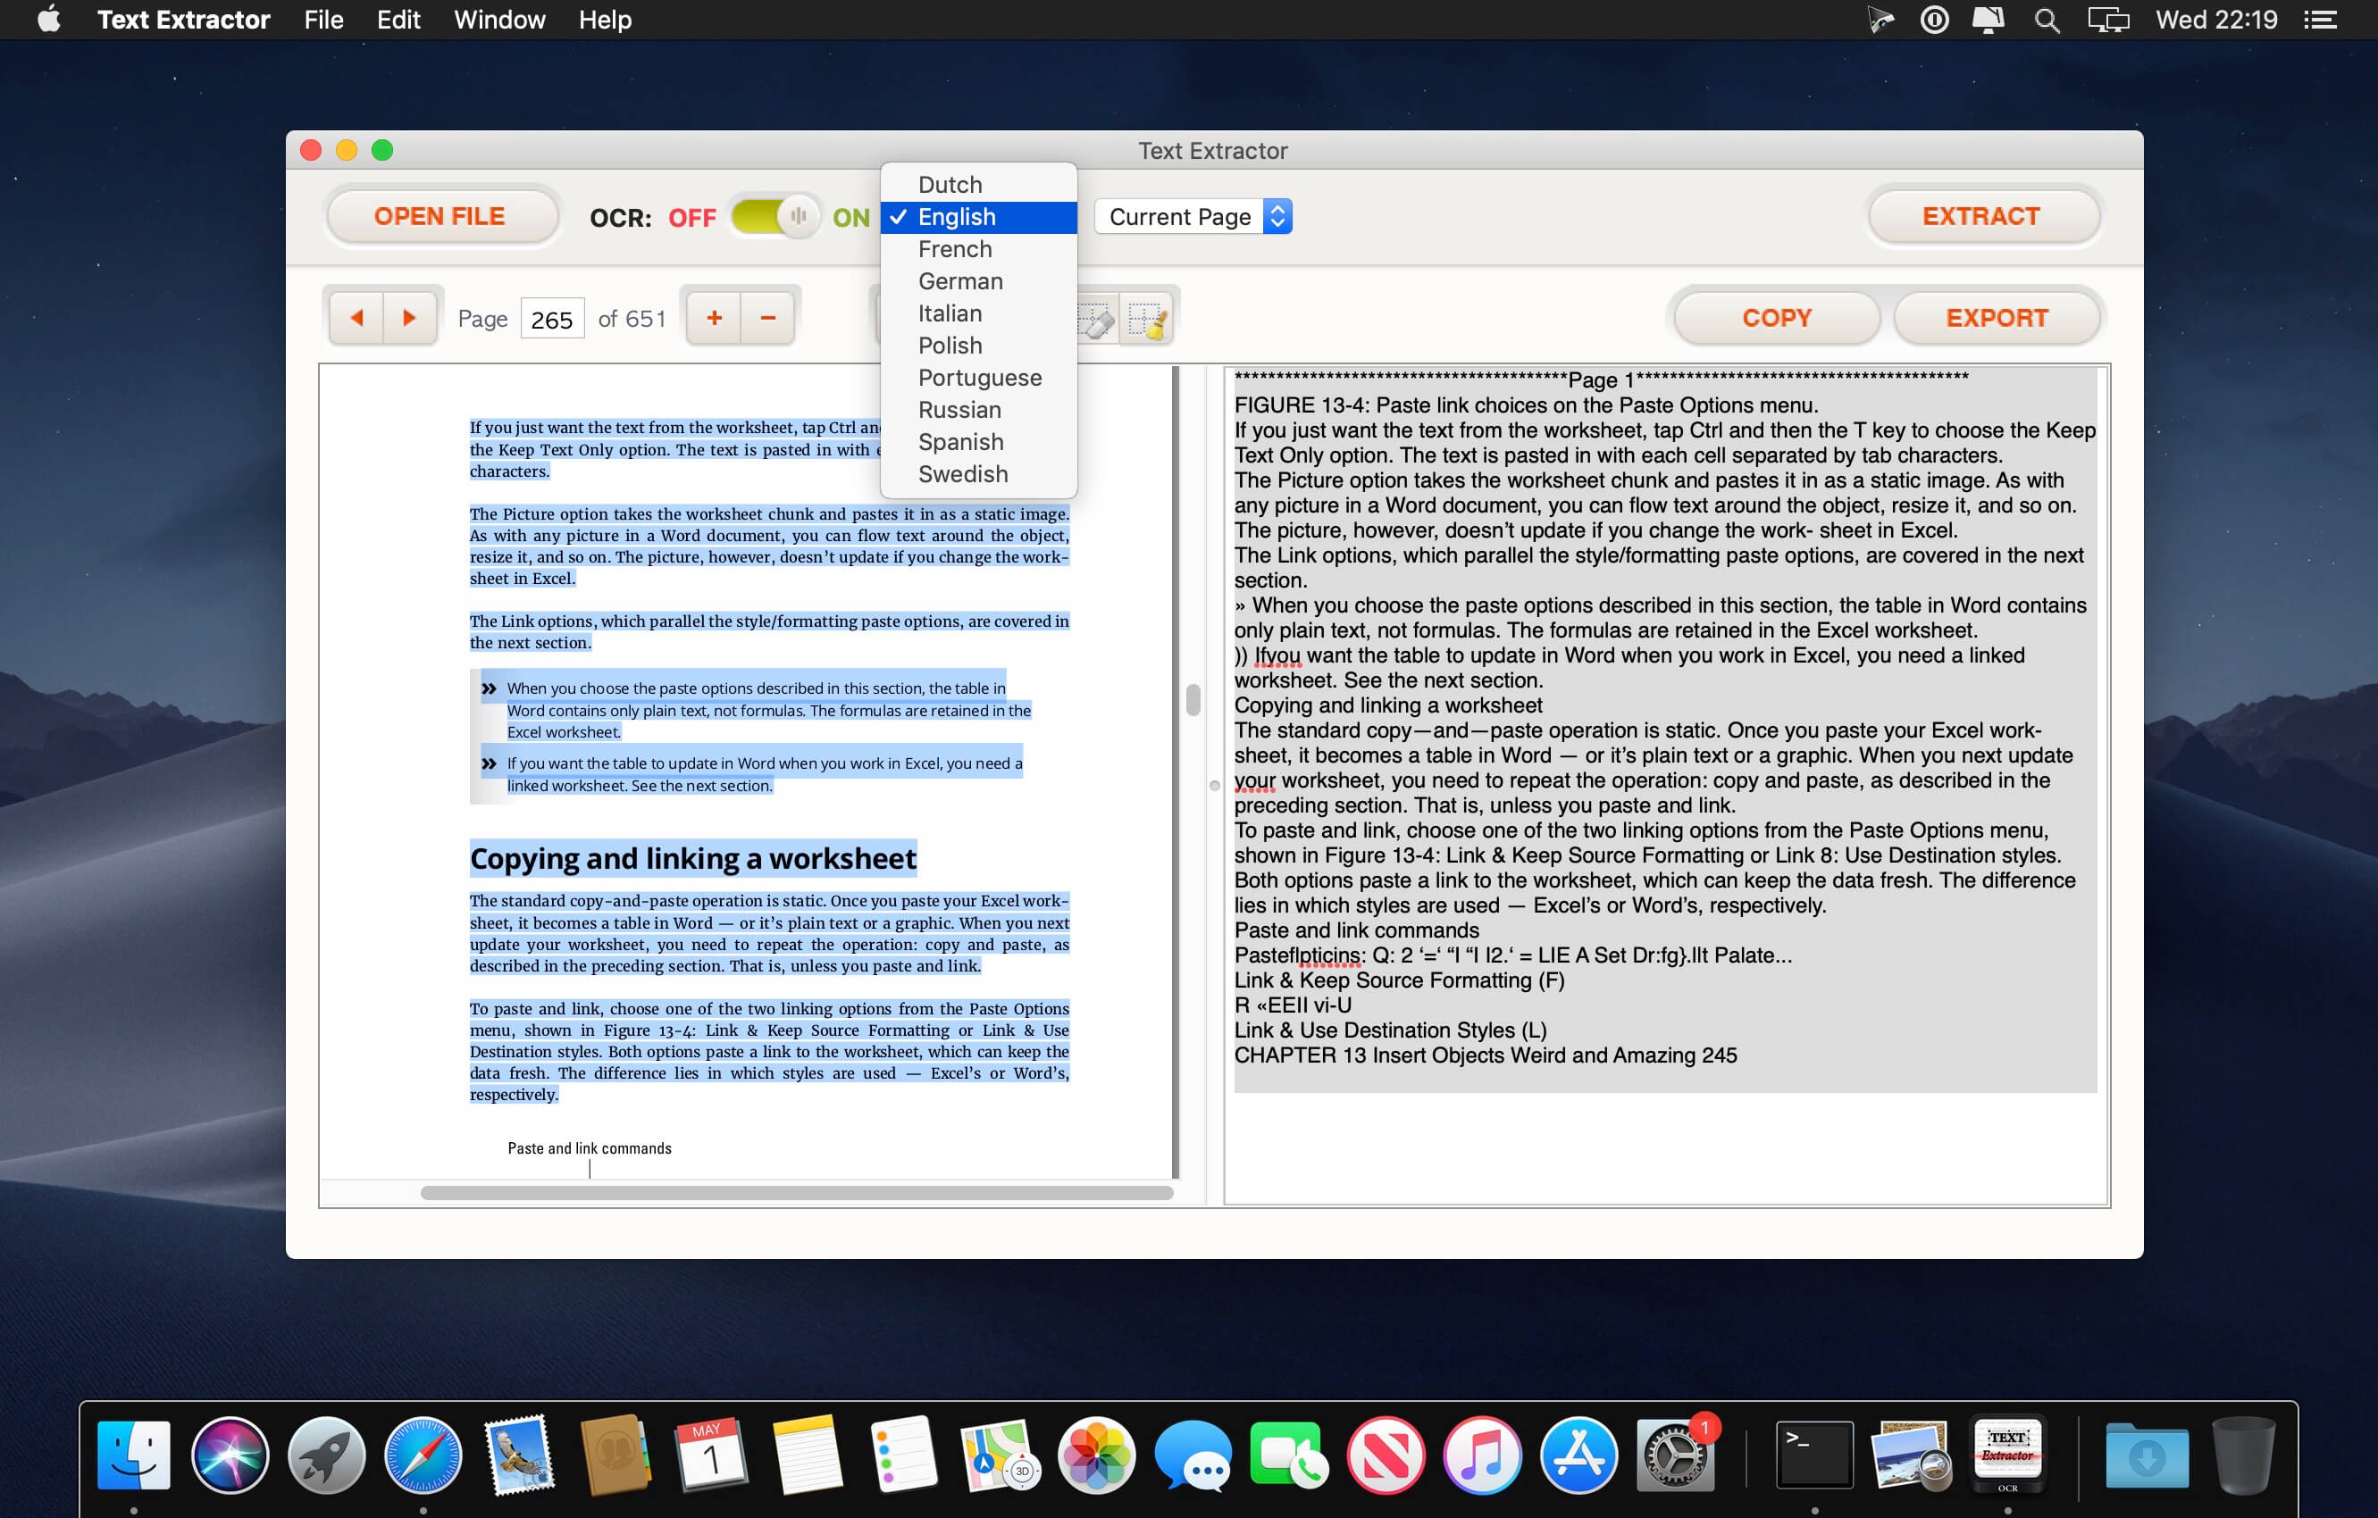Click the menu bar clock showing Wed 22:19
This screenshot has height=1518, width=2378.
[x=2216, y=20]
